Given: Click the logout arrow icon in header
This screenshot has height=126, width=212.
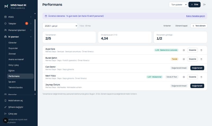Looking at the screenshot, I should (204, 4).
